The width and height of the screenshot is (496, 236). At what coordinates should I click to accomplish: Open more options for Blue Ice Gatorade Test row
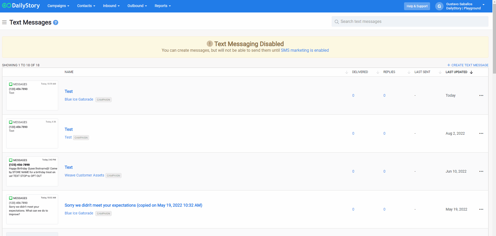(481, 95)
